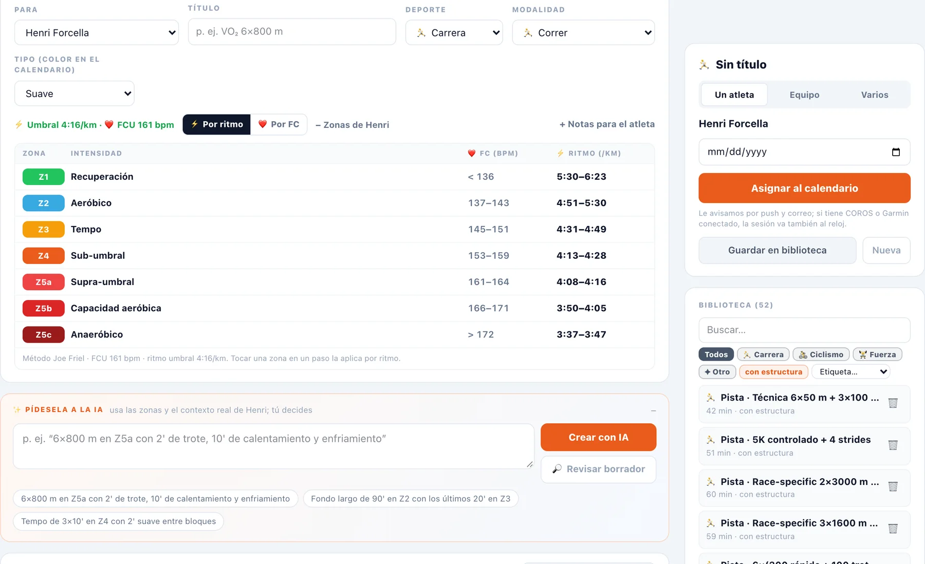Expand Notas para el atleta

click(607, 124)
